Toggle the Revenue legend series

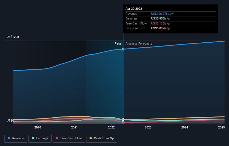16,138
